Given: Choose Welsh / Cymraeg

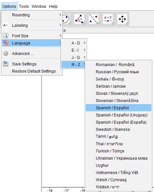Looking at the screenshot, I should 118,180.
